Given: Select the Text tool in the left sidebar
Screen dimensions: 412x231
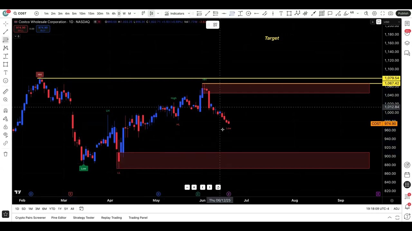Looking at the screenshot, I should (5, 73).
